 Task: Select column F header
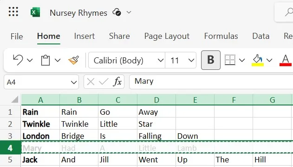click(234, 100)
